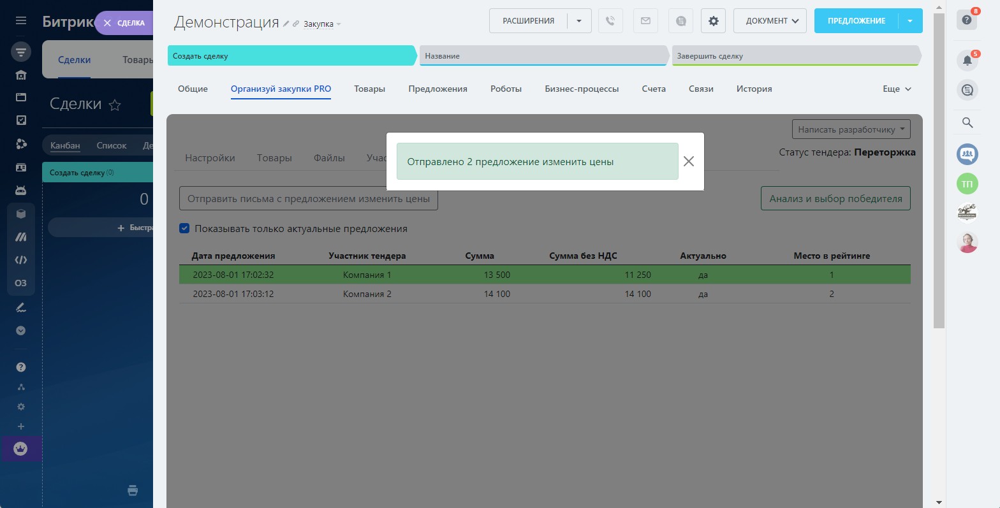Click the 'Компания 2' offer row

pos(367,294)
